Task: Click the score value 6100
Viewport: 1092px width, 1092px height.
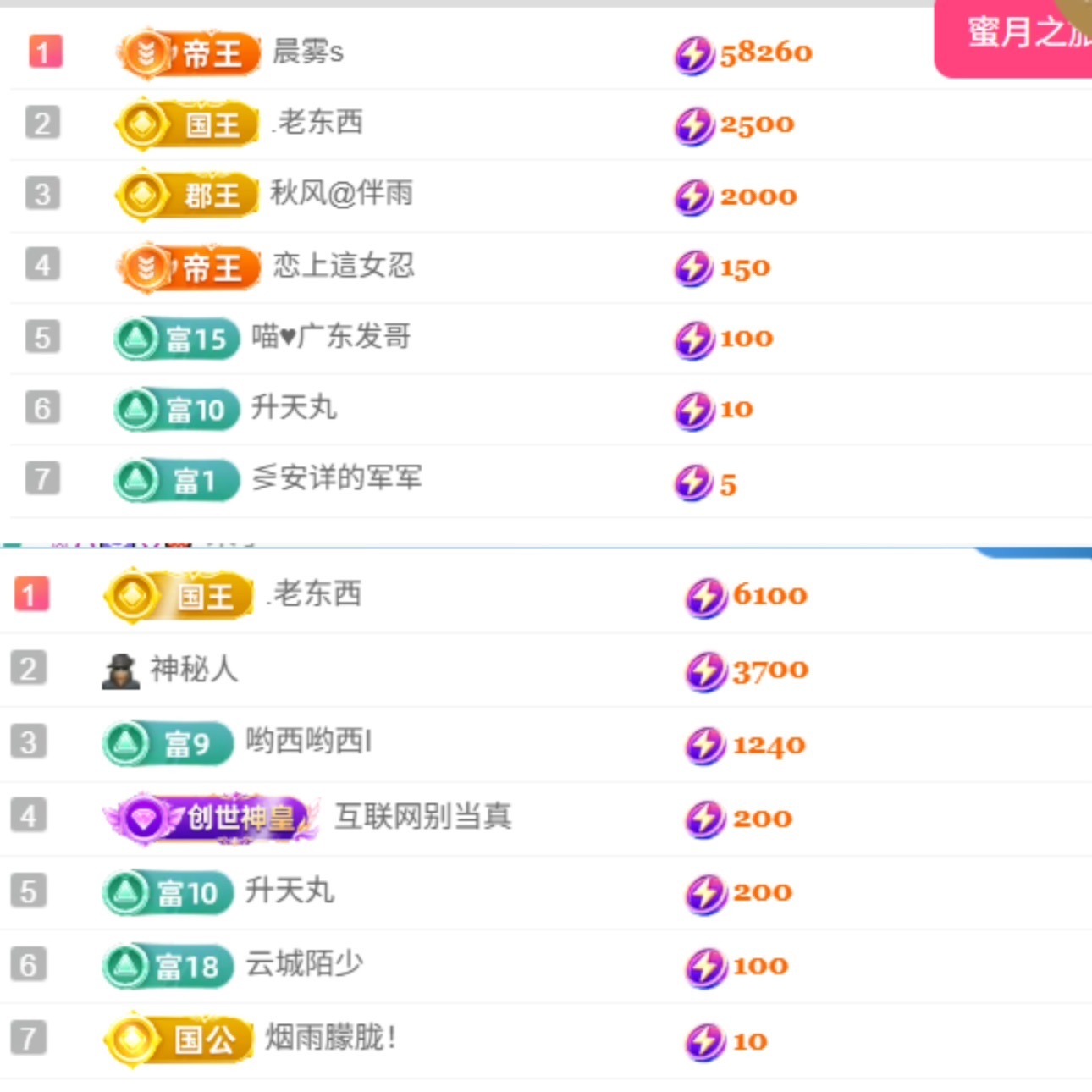Action: (x=770, y=595)
